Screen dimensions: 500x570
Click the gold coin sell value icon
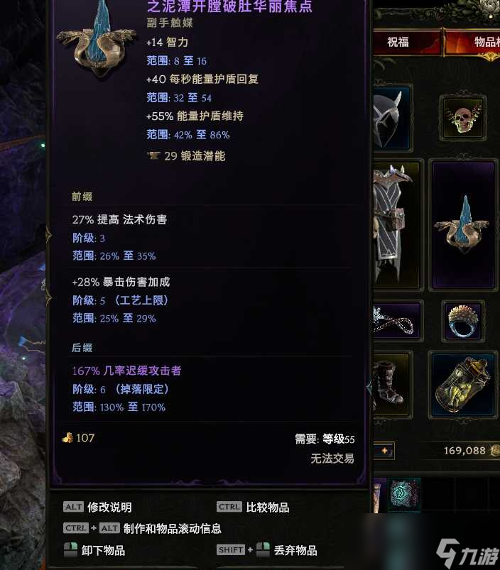pyautogui.click(x=67, y=438)
